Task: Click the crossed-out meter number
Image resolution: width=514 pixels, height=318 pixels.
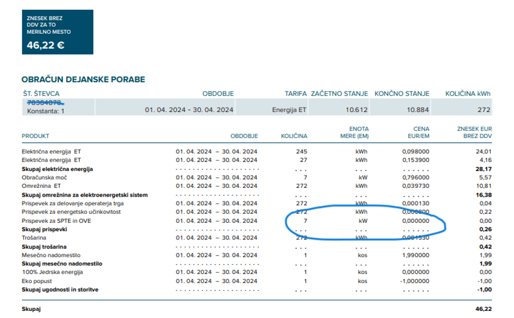Action: click(x=45, y=102)
